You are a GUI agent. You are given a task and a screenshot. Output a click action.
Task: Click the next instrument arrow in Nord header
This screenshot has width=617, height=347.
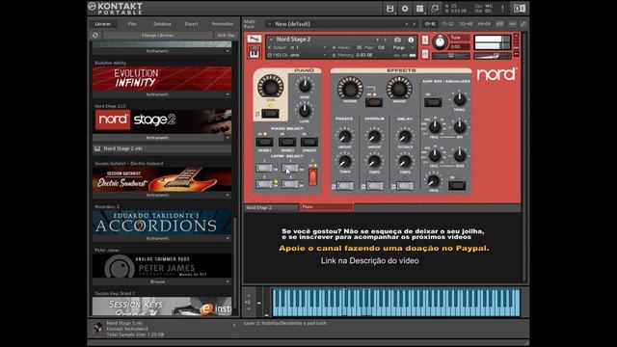click(386, 40)
